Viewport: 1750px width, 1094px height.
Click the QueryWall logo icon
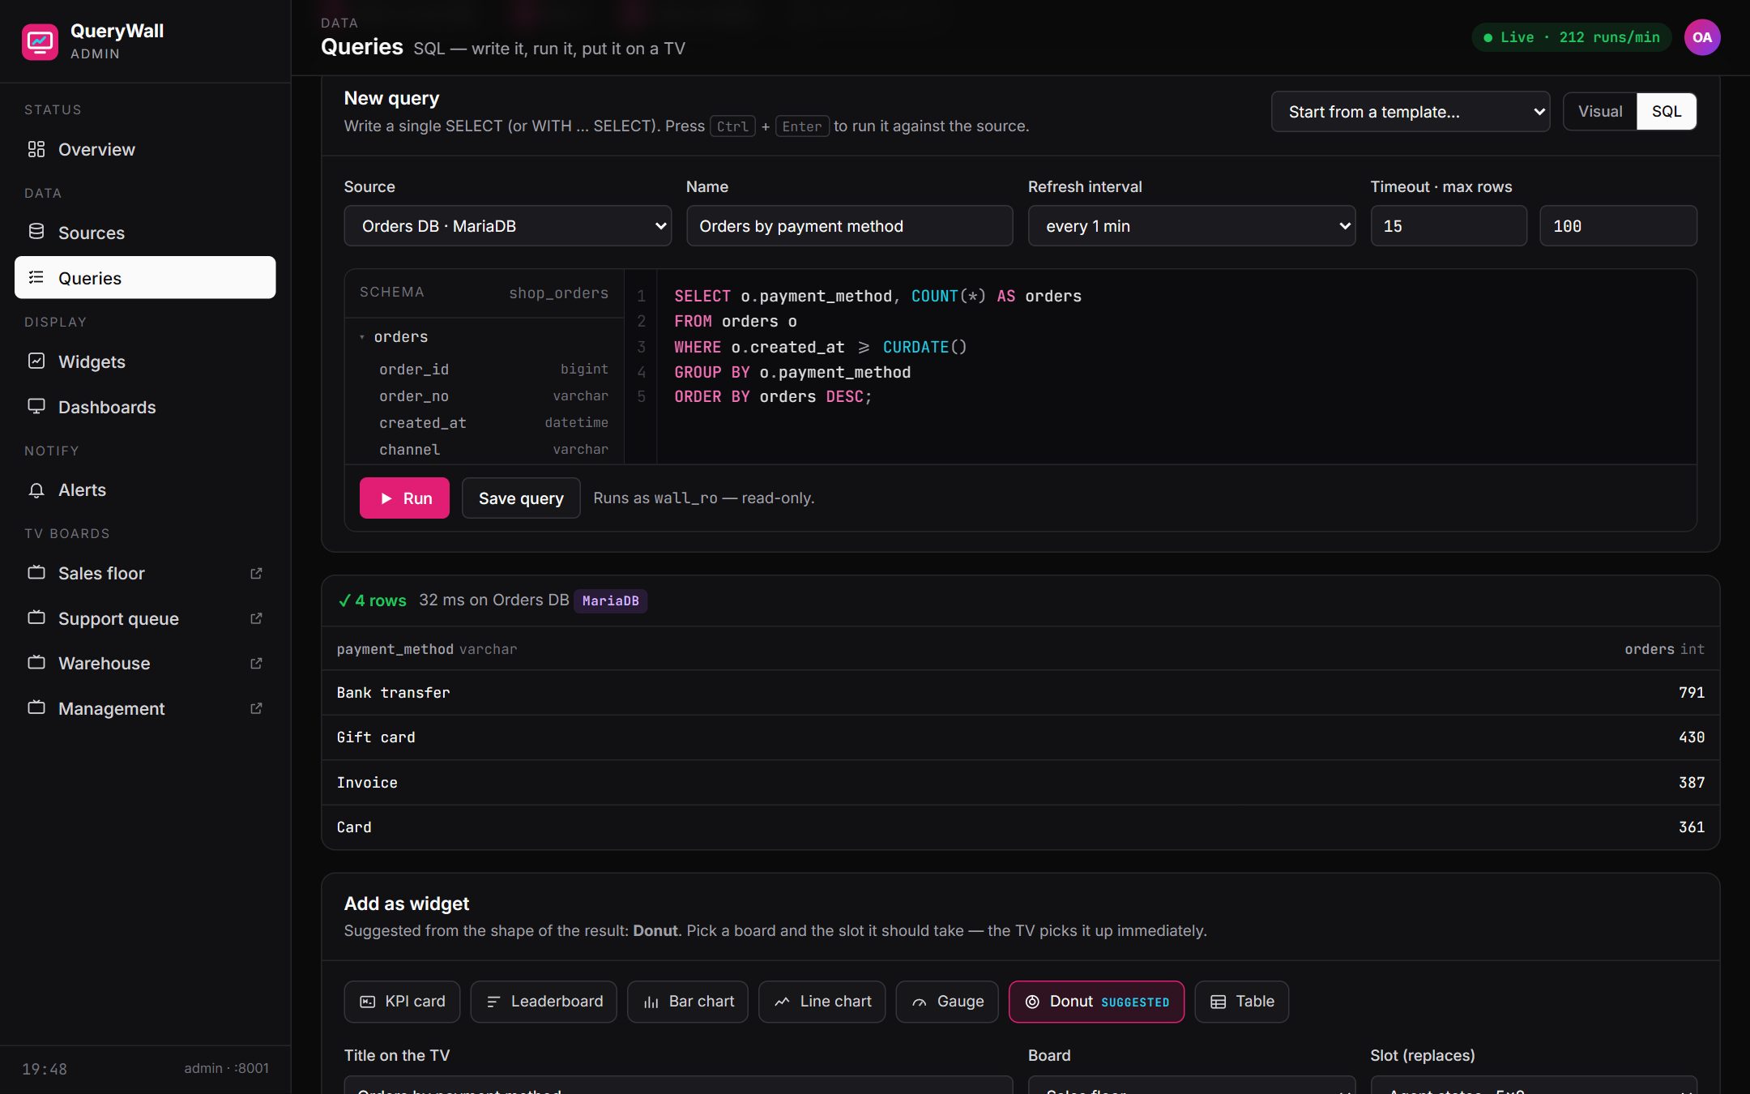40,41
